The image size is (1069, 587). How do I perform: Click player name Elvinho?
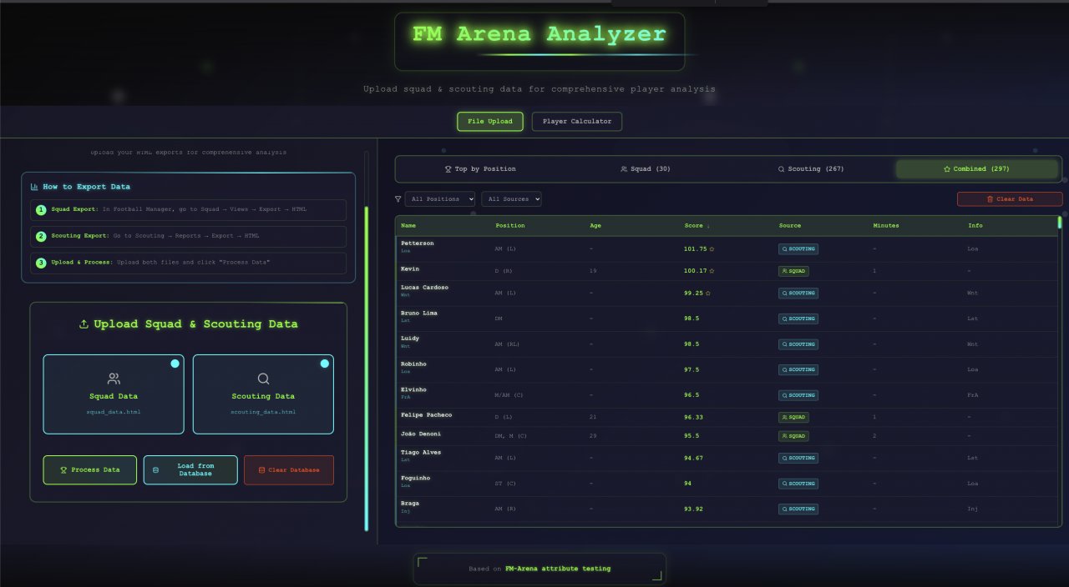click(414, 390)
